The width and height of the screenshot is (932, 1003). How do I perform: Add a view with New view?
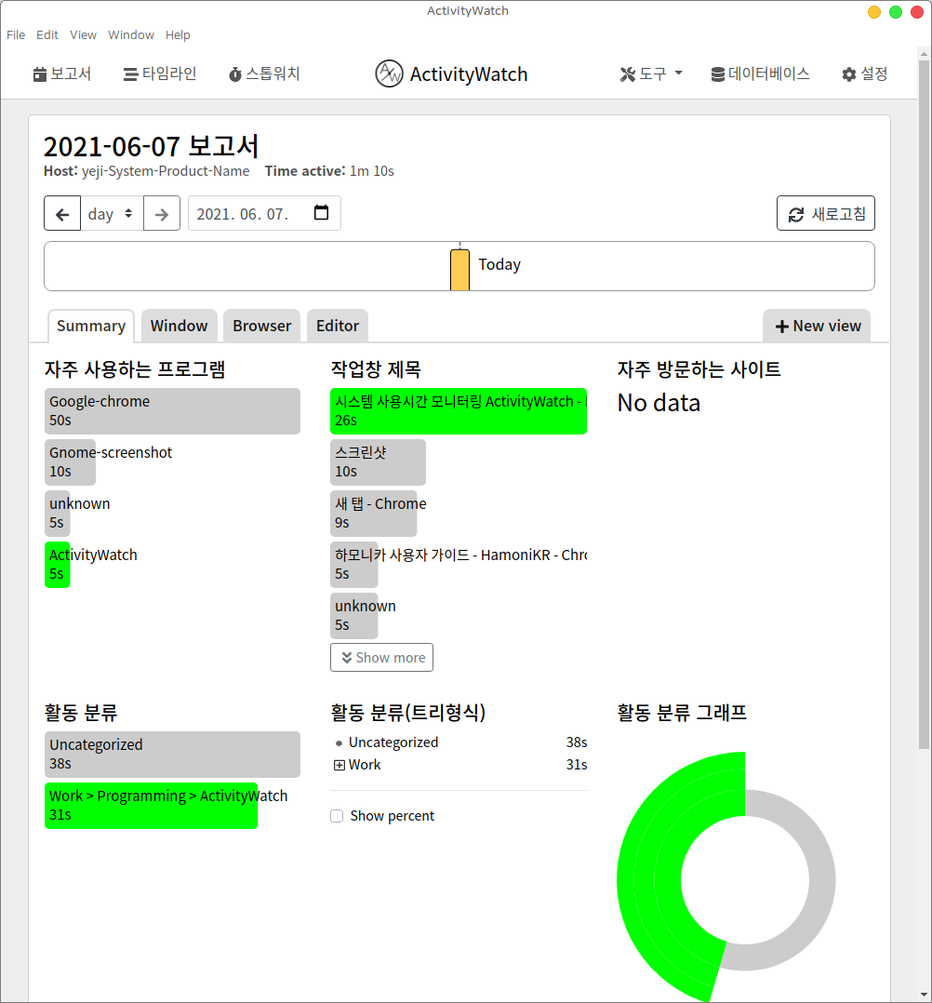point(817,327)
